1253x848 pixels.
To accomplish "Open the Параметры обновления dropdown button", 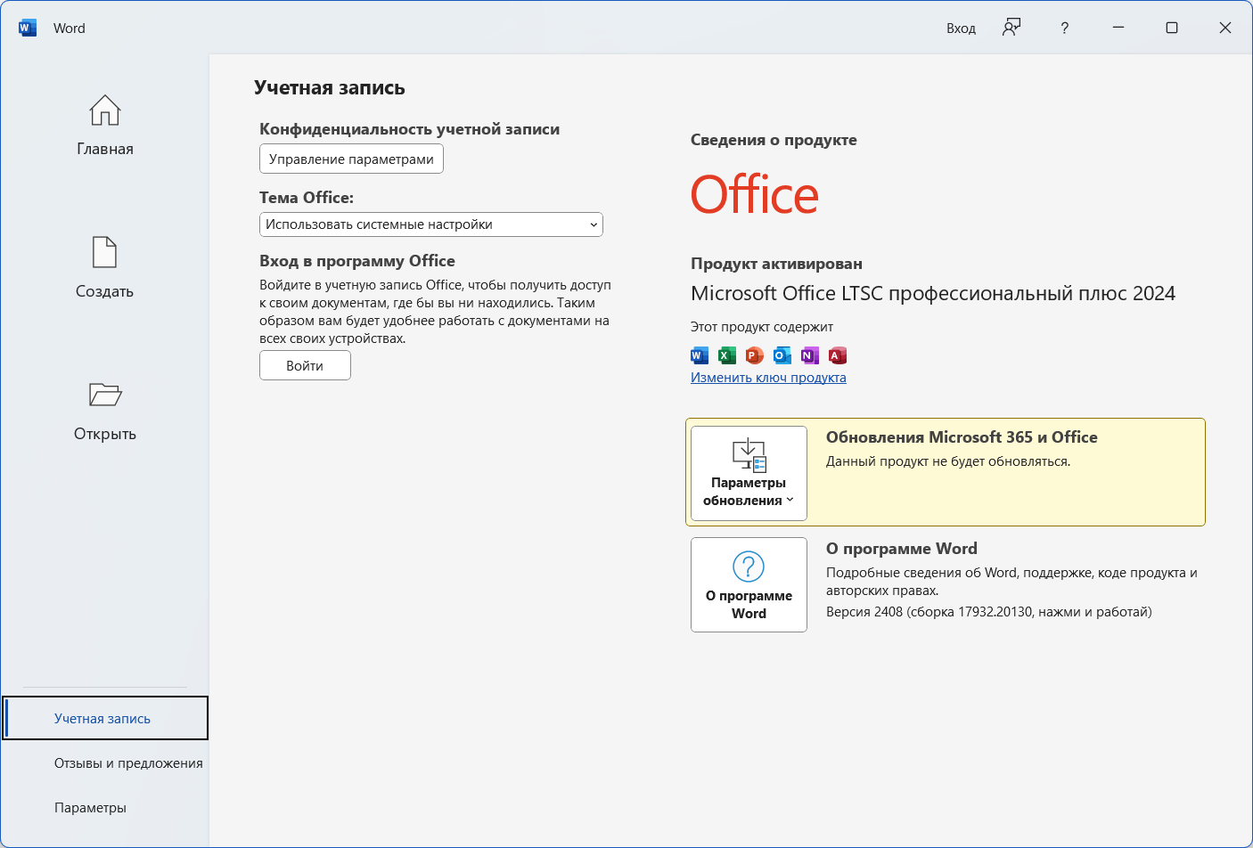I will click(749, 473).
